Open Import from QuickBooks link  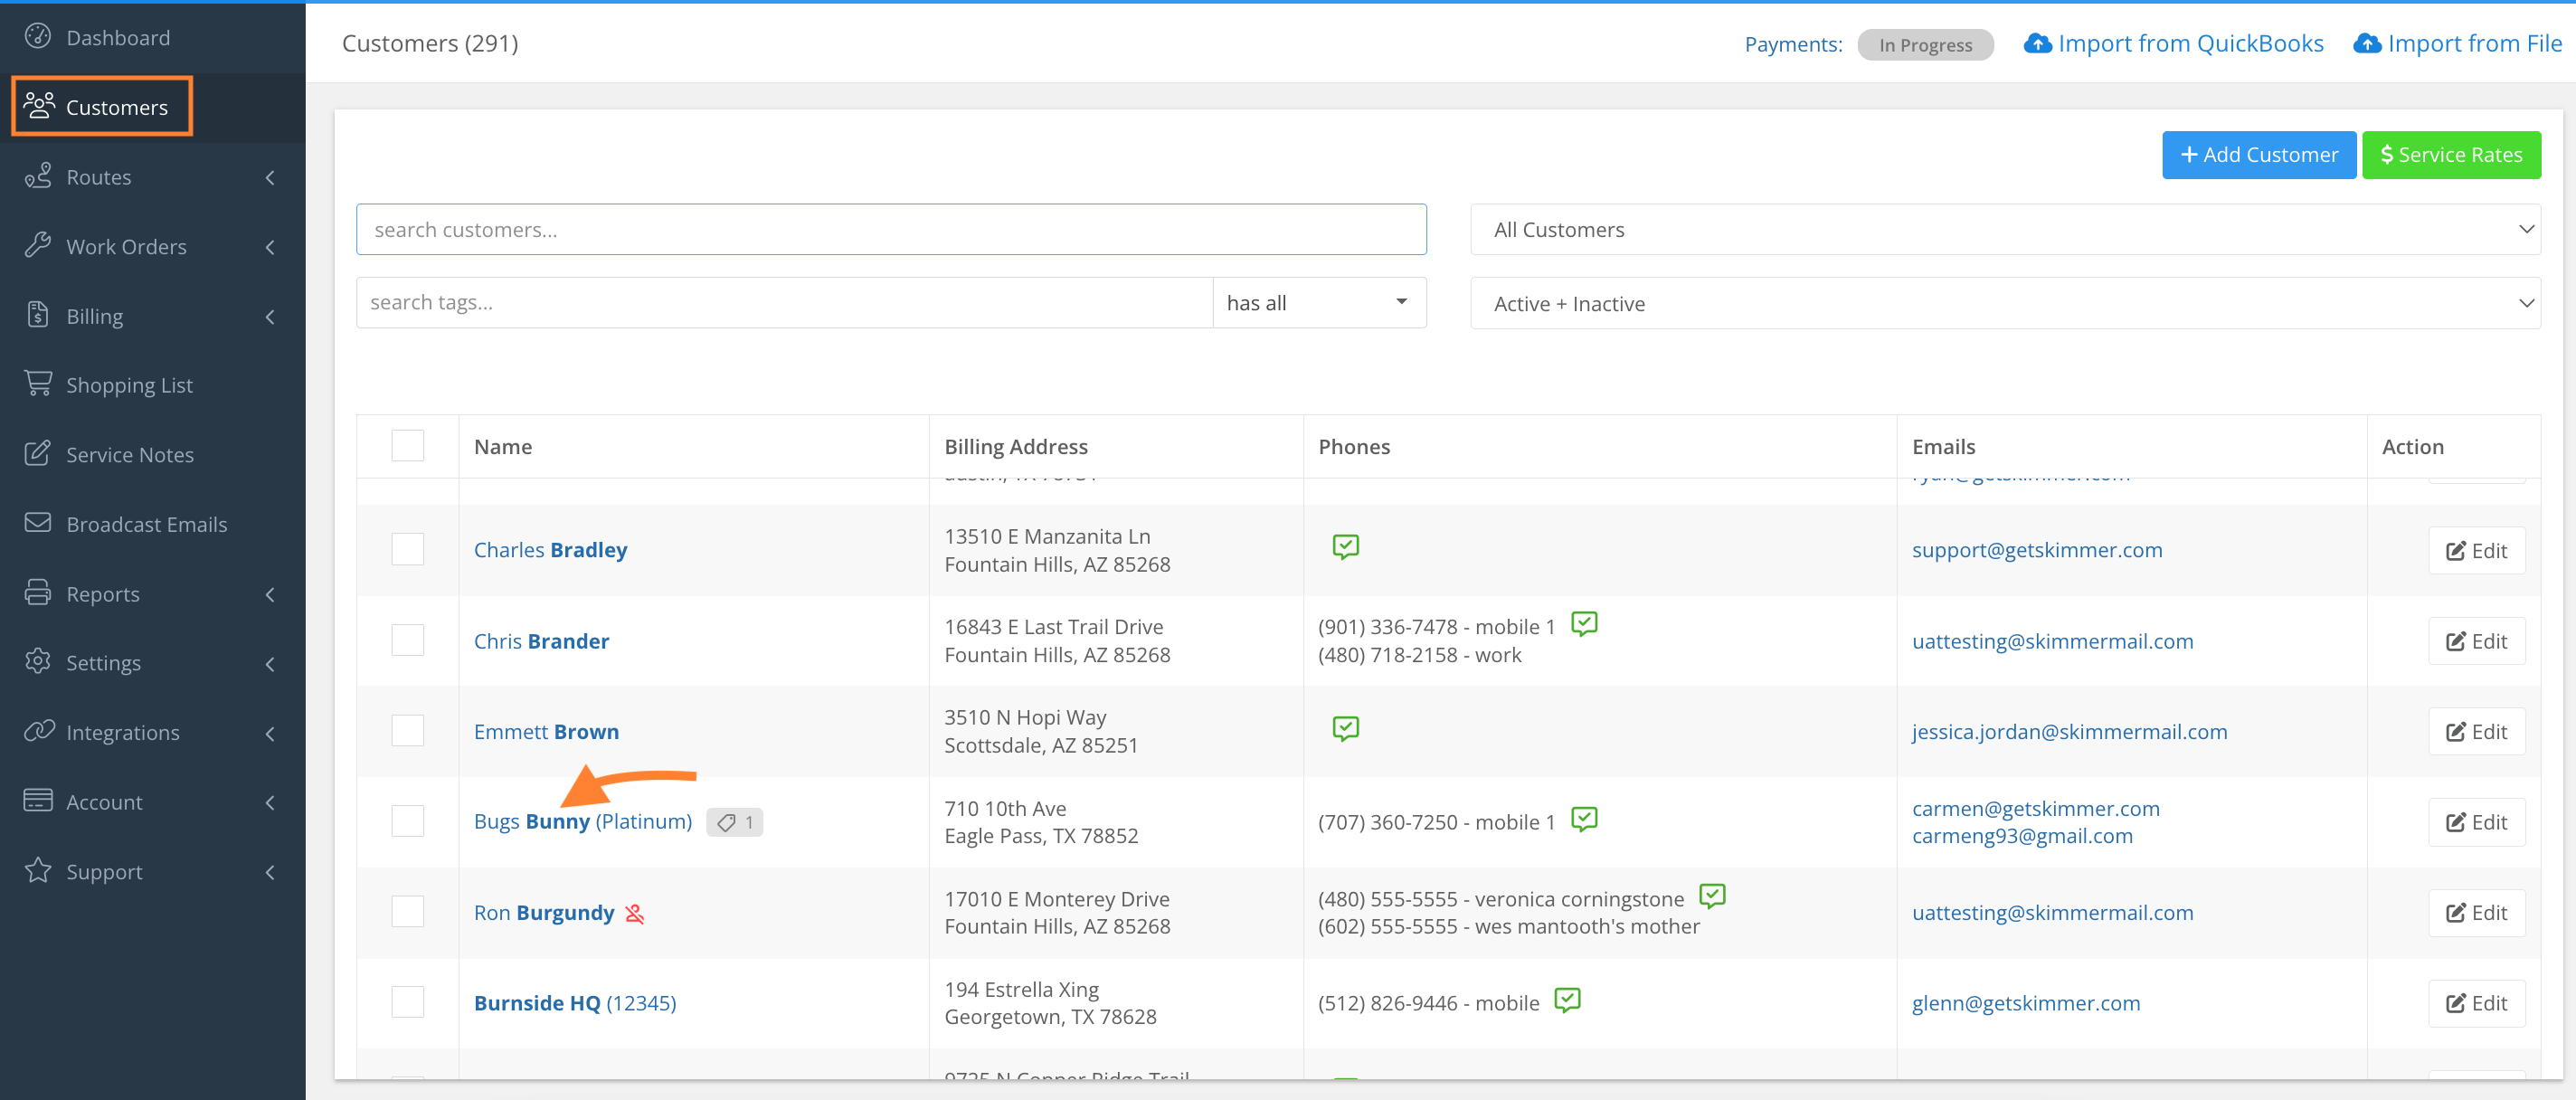coord(2174,44)
